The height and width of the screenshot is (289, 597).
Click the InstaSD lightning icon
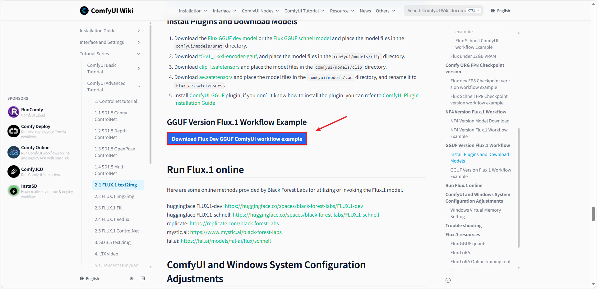coord(14,191)
